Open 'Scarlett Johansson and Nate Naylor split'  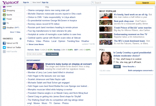(x=47, y=79)
